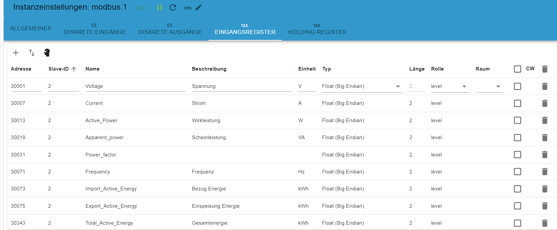
Task: Toggle expert mode head icon
Action: [x=47, y=53]
